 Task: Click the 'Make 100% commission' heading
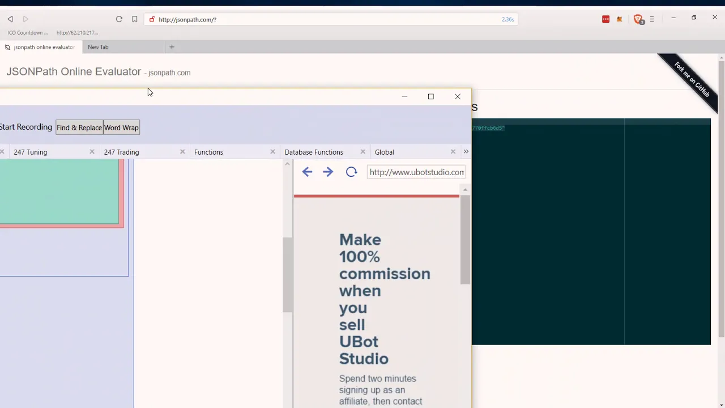pos(385,299)
